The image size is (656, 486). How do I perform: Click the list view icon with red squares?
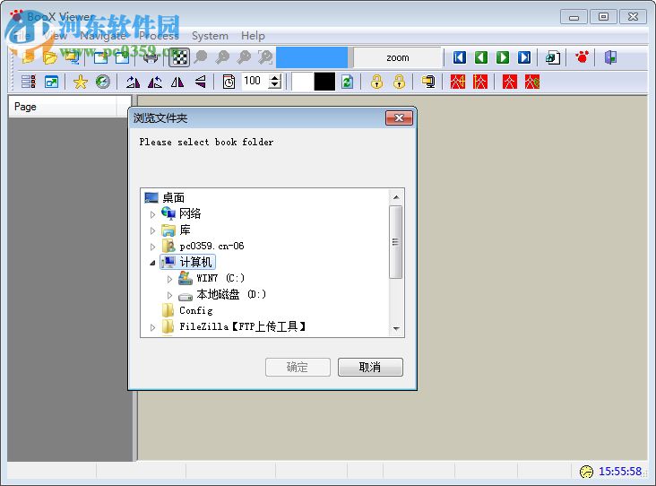point(29,82)
